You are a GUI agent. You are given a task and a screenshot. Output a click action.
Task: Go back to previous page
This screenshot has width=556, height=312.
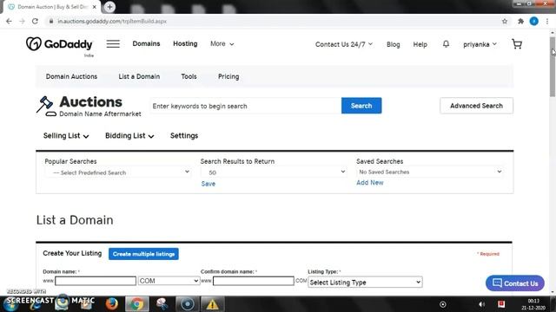click(x=9, y=21)
